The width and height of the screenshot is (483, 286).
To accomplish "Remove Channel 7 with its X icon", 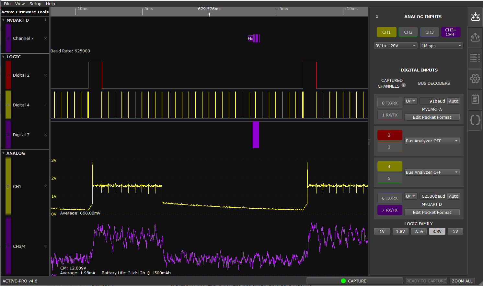I will pyautogui.click(x=45, y=38).
